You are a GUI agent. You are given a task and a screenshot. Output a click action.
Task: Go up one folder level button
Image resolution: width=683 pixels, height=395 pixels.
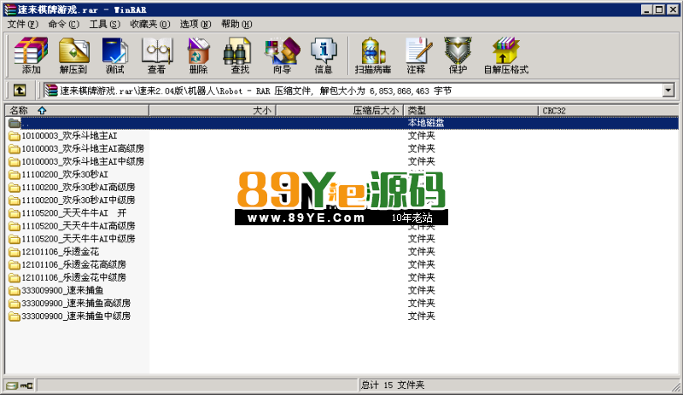(19, 90)
